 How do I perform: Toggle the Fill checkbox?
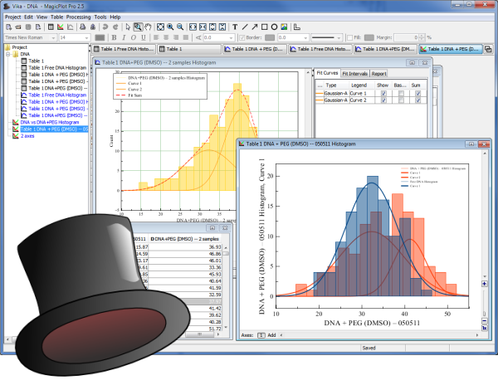[x=350, y=38]
